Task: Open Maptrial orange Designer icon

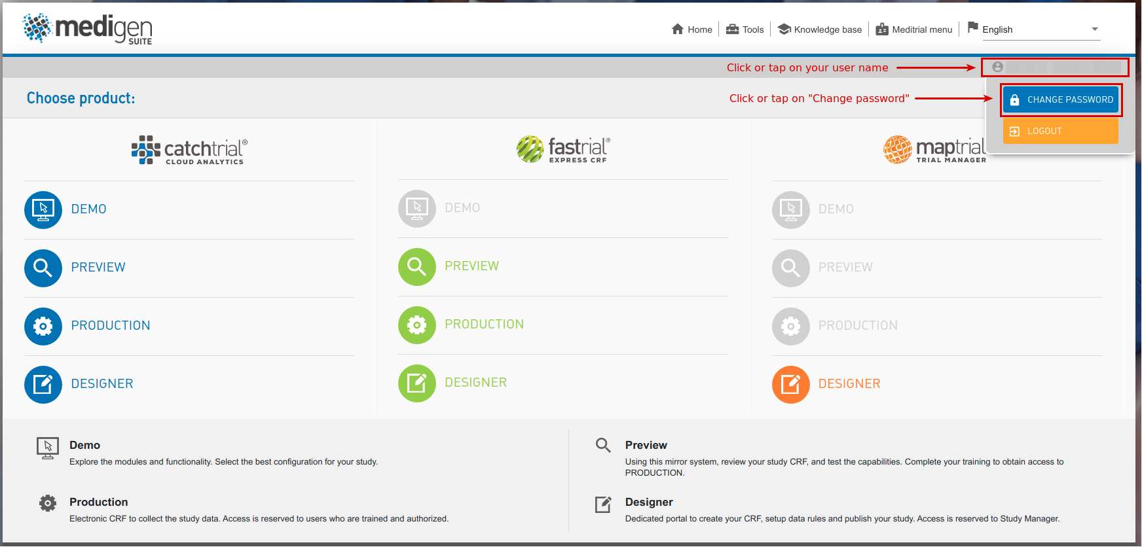Action: [791, 384]
